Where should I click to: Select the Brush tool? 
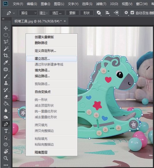click(6, 76)
